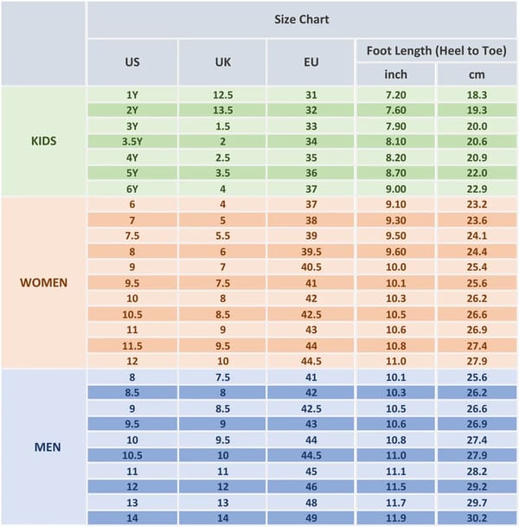Select the 3.5Y kids US size cell
Viewport: 519px width, 527px height.
click(x=132, y=141)
